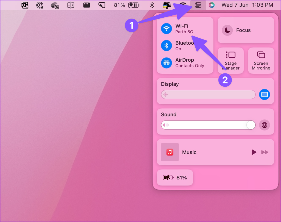
Task: Toggle Focus moon button
Action: tap(227, 30)
